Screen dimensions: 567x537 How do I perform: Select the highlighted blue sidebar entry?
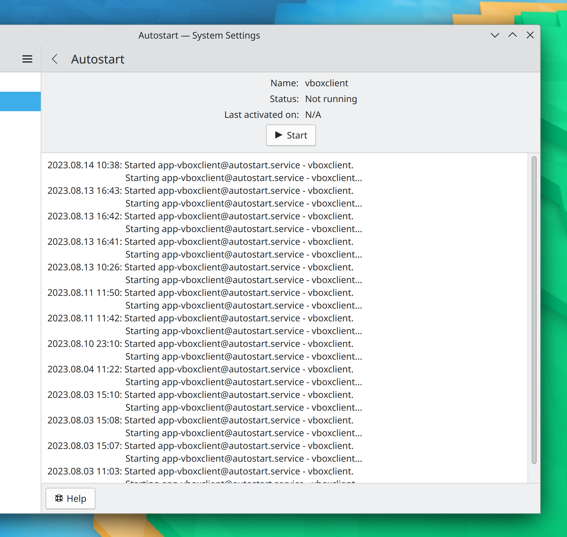(x=20, y=101)
